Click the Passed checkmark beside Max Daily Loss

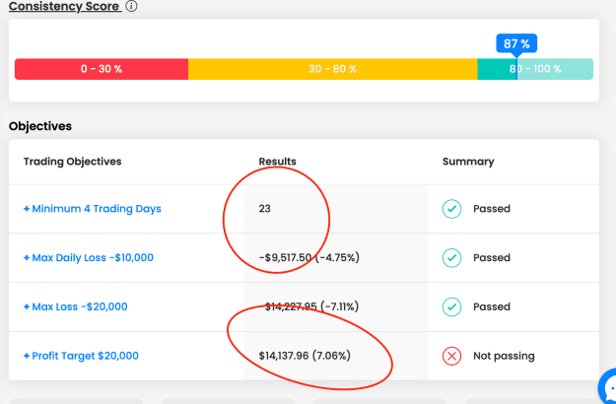(x=451, y=258)
